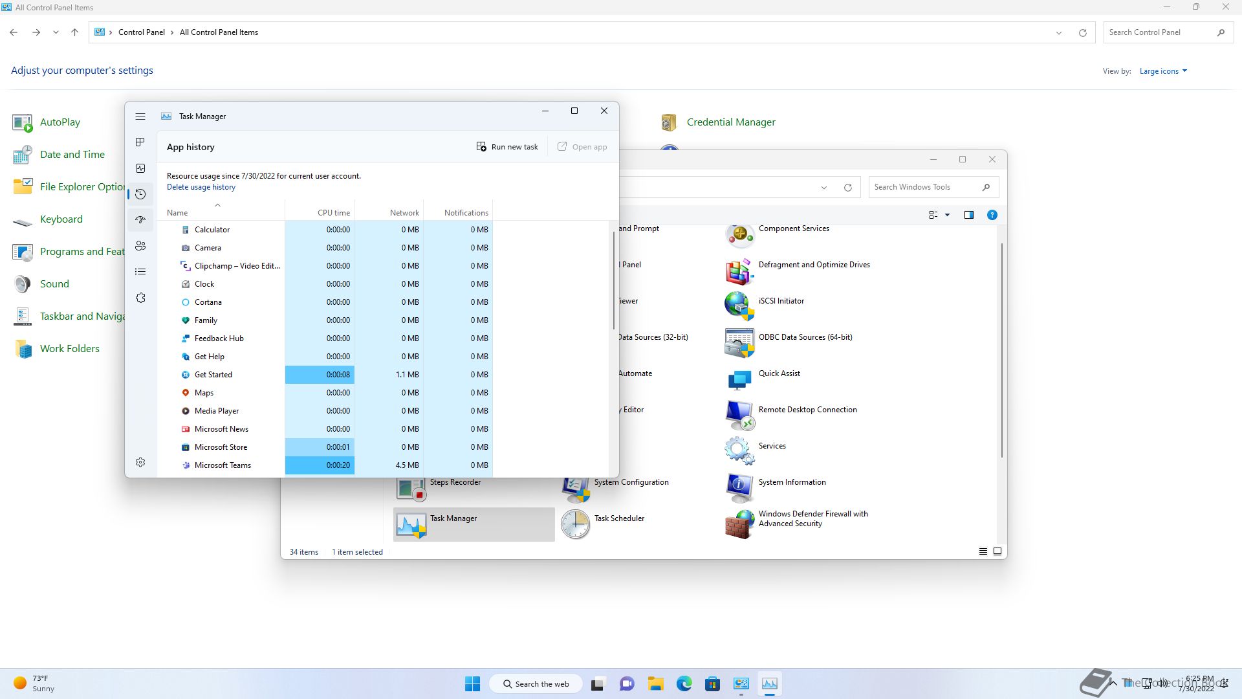Viewport: 1242px width, 699px height.
Task: Select App history icon in Task Manager sidebar
Action: 140,194
